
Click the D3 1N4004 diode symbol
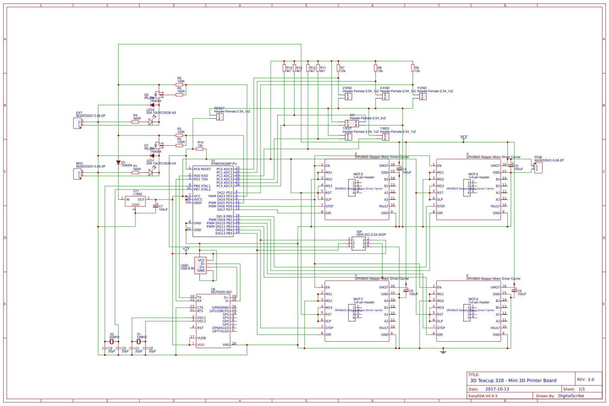tap(118, 162)
